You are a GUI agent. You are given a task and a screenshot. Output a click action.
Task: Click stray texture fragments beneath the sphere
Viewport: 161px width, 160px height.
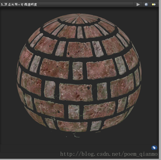point(76,135)
